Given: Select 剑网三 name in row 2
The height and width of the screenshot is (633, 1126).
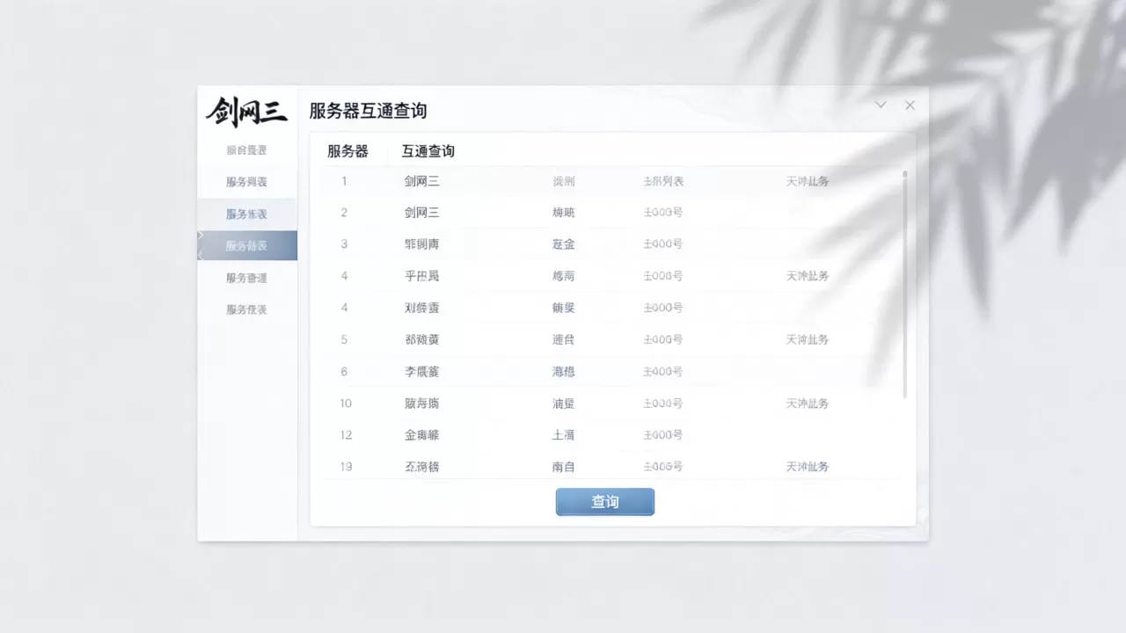Looking at the screenshot, I should tap(421, 213).
